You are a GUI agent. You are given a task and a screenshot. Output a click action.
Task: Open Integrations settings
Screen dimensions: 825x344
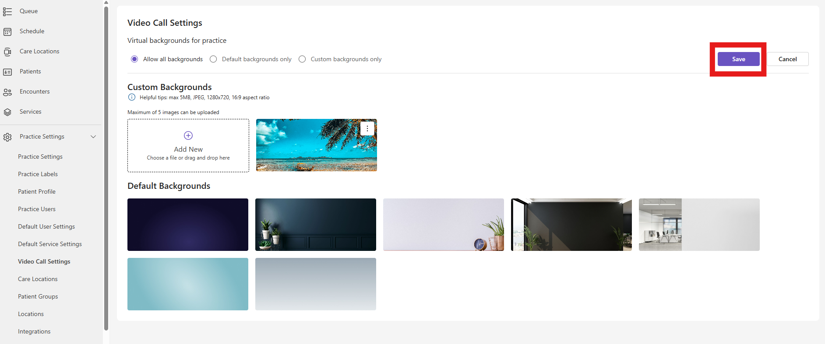pyautogui.click(x=34, y=331)
